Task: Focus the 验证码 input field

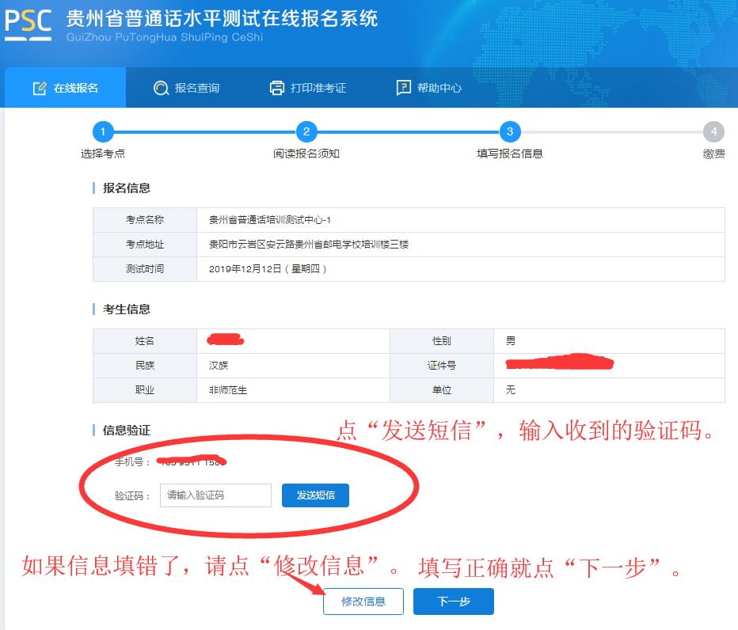Action: 215,495
